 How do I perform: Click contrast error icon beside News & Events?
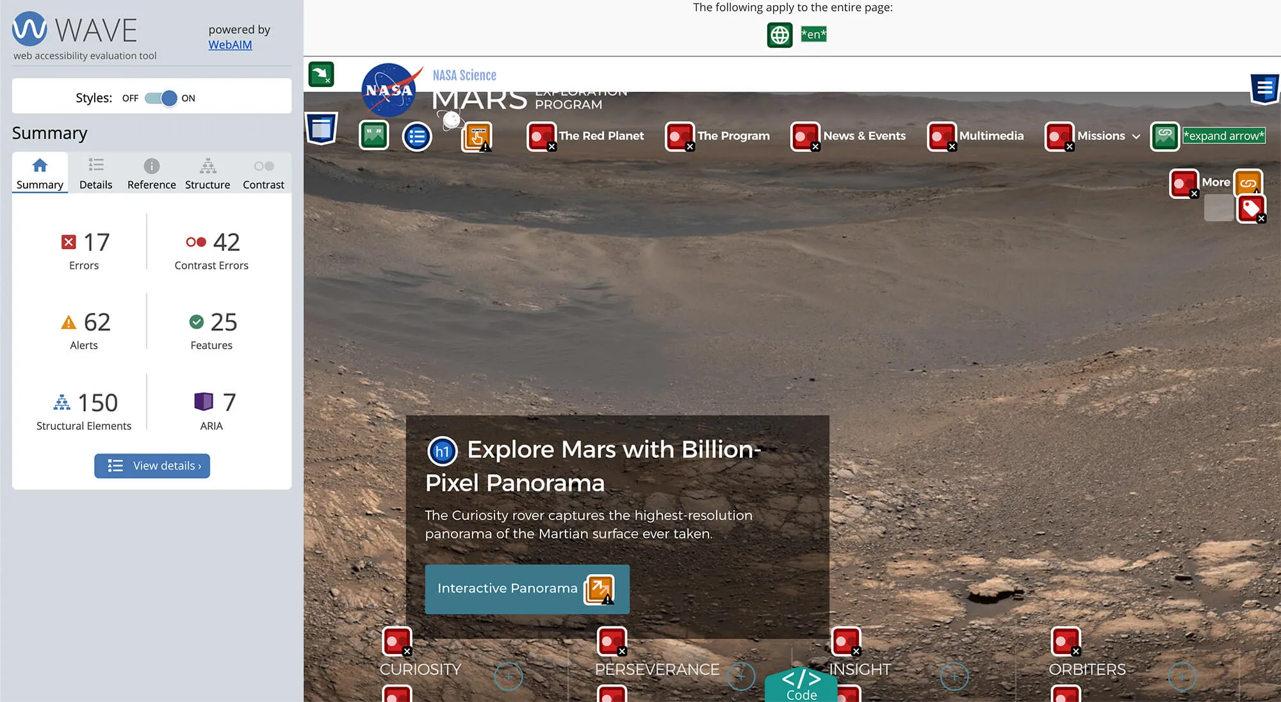point(805,136)
